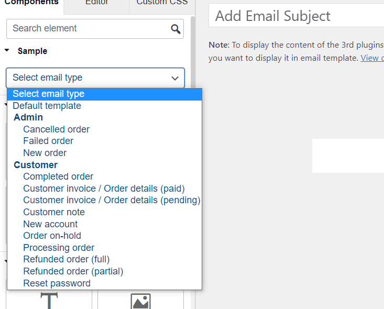384x309 pixels.
Task: Choose Customer invoice / Order details (paid)
Action: point(104,189)
